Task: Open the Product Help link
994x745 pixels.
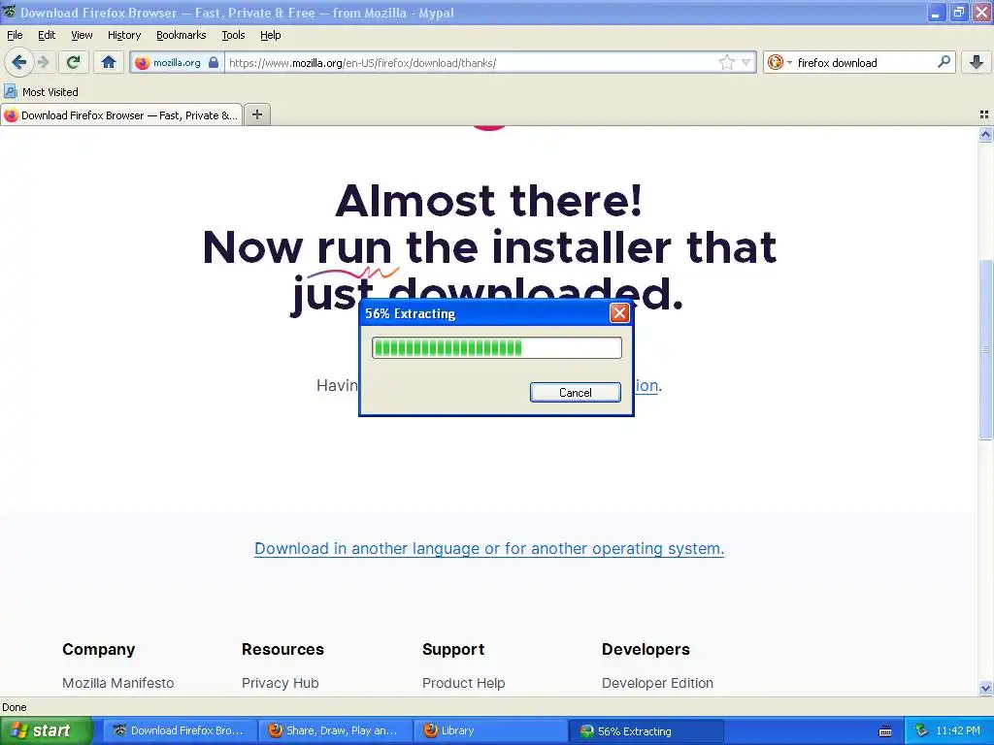Action: coord(463,683)
